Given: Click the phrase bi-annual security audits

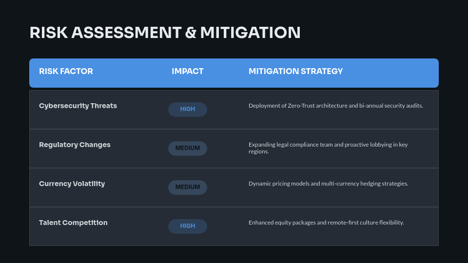Looking at the screenshot, I should 389,106.
